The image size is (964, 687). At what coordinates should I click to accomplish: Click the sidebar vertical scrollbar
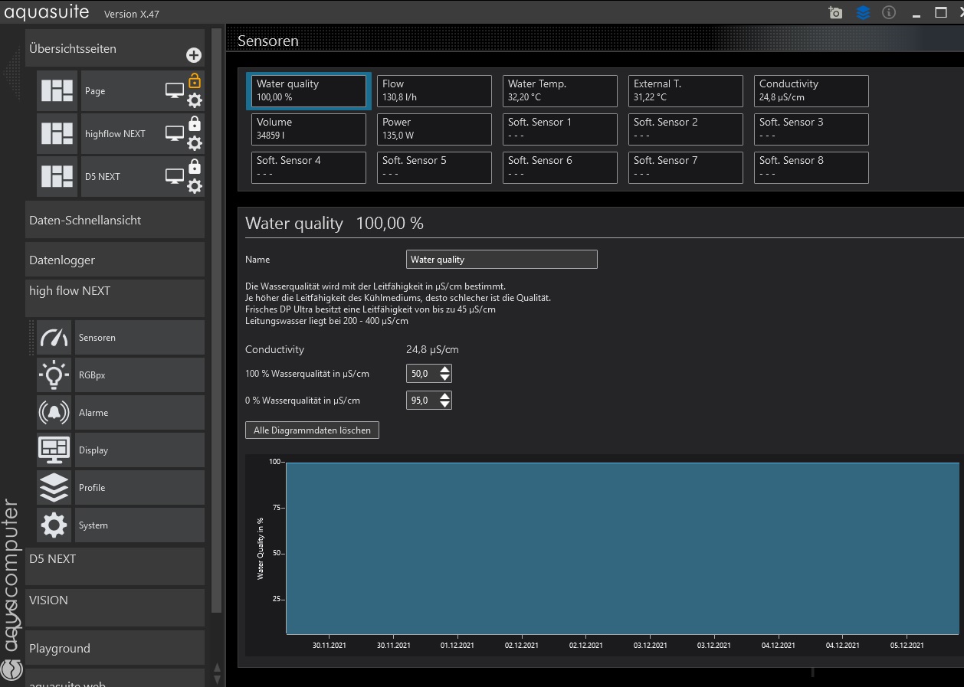click(x=216, y=322)
